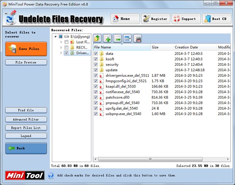Uncheck hmpgconfig.ini_del_5521 checkbox

(x=96, y=81)
